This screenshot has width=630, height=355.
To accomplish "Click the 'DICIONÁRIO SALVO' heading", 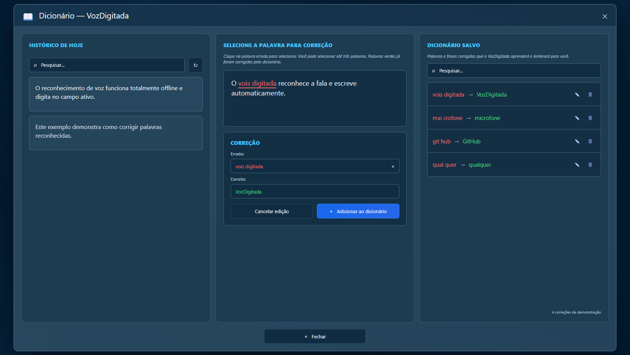I will tap(454, 45).
